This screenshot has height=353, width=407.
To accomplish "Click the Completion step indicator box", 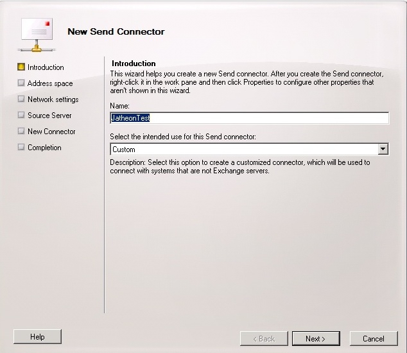I will [21, 147].
